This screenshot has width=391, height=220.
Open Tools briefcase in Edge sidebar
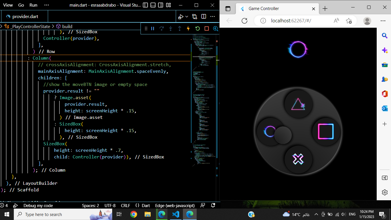385,65
